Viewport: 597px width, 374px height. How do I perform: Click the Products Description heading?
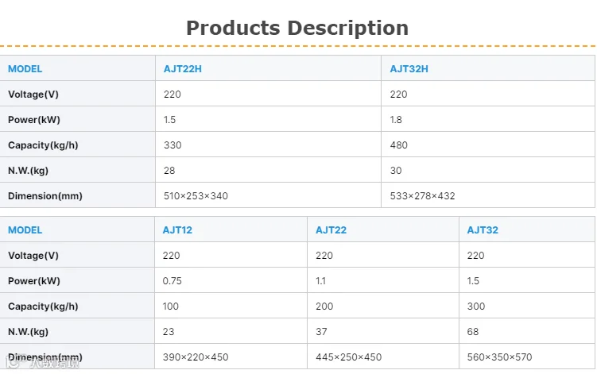(297, 28)
